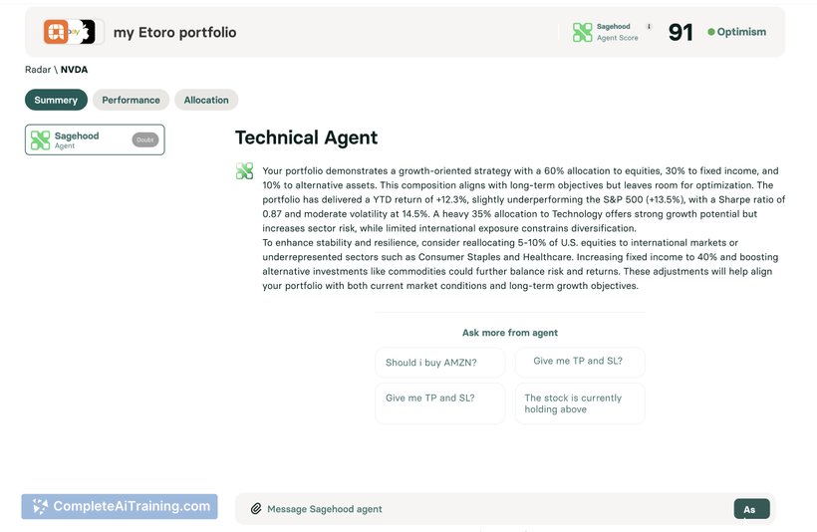Choose the 'Should i buy AMZN?' suggestion

(440, 363)
